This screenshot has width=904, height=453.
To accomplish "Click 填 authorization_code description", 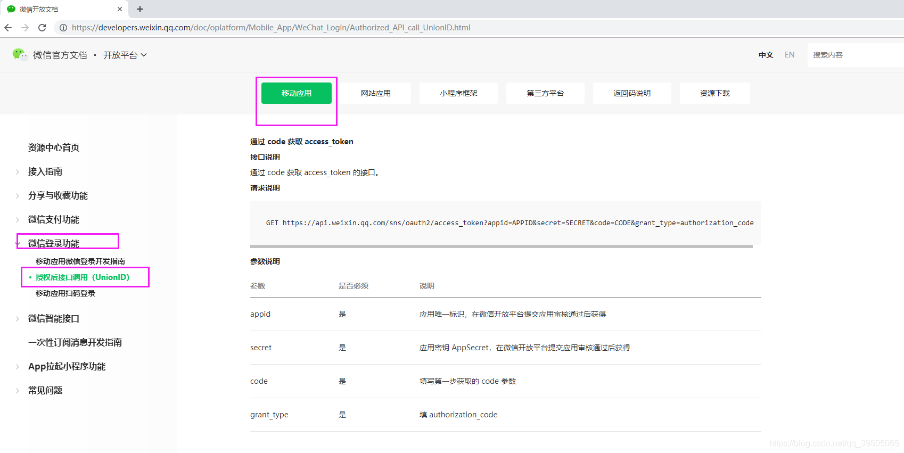I will [x=458, y=415].
